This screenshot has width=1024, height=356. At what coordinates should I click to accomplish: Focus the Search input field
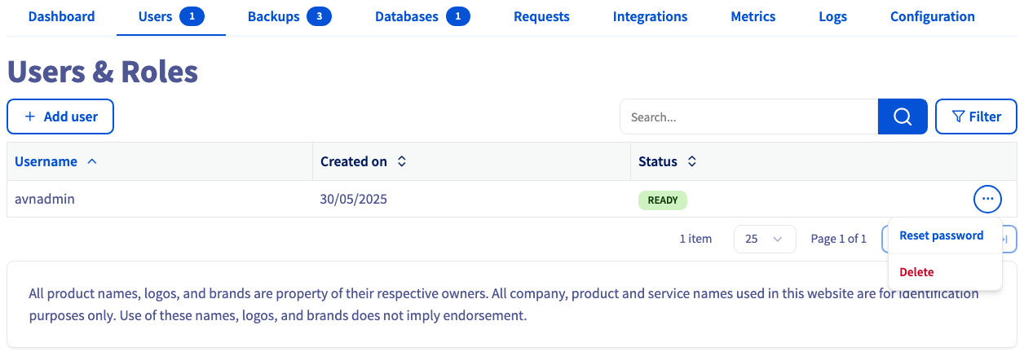(748, 116)
